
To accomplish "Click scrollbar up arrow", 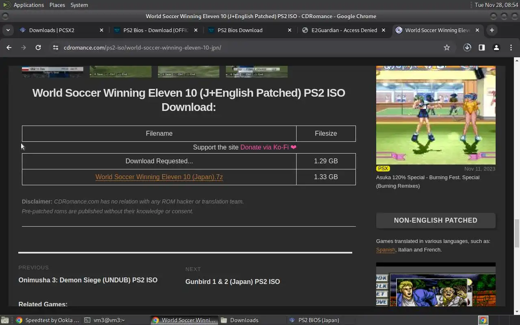I will [517, 61].
